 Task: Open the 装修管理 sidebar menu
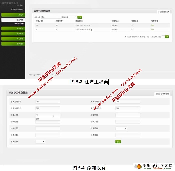13,29
